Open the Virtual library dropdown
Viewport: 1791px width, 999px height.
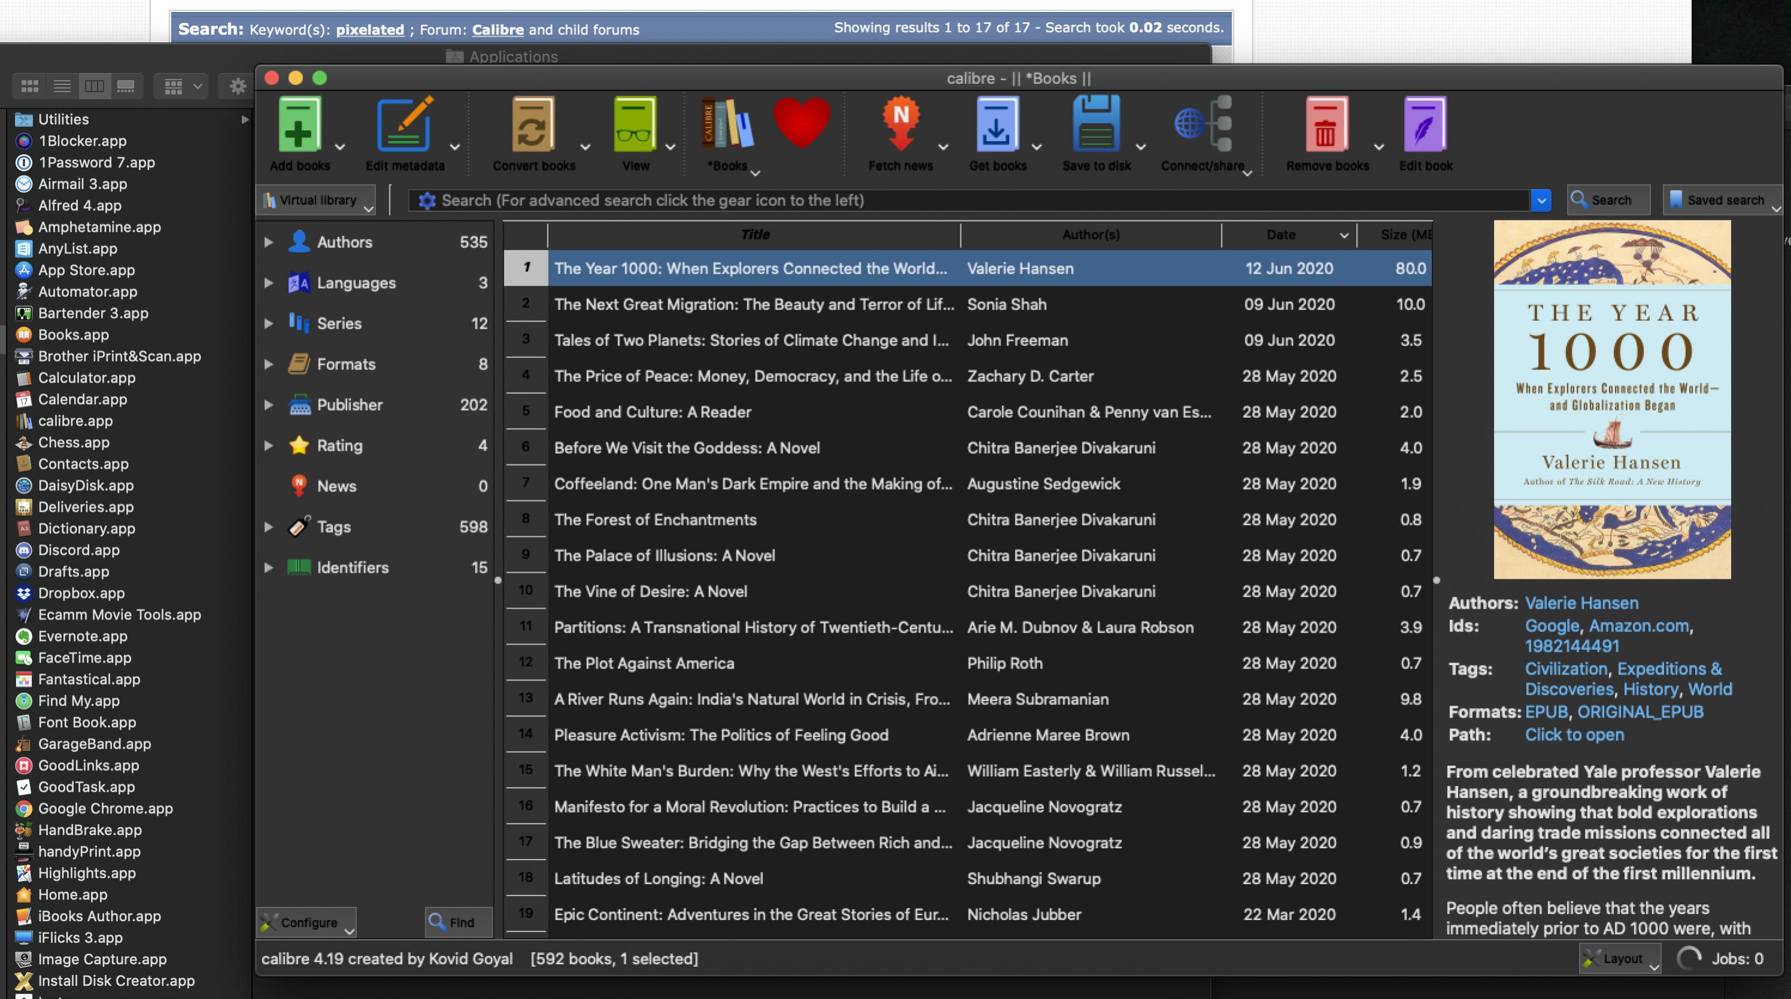tap(317, 201)
